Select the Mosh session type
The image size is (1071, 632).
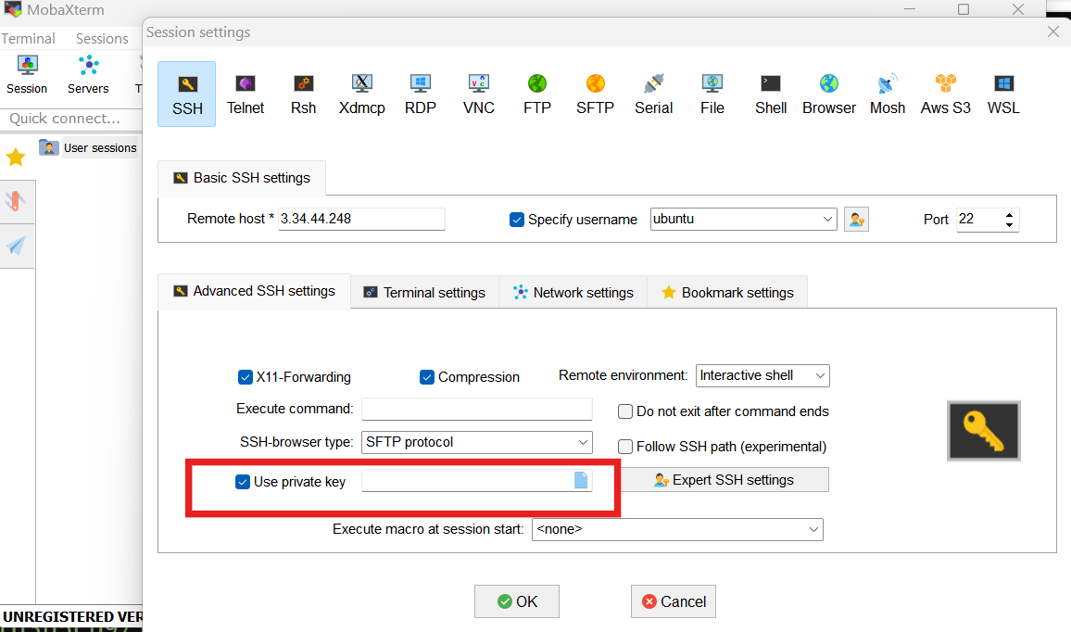(x=888, y=95)
